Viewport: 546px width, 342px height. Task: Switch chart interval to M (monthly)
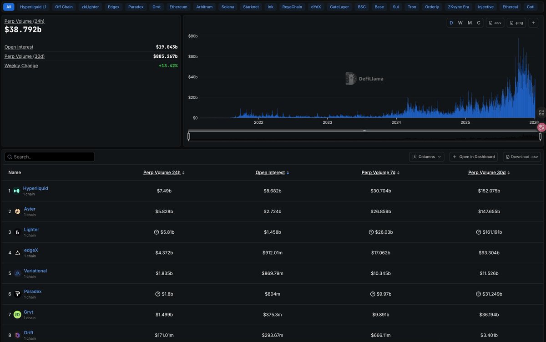[x=470, y=23]
